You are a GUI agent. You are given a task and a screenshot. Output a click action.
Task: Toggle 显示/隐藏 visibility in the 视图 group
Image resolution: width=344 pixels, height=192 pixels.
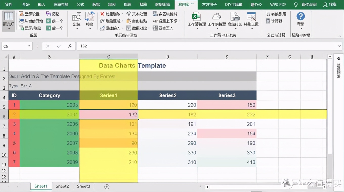(x=28, y=28)
